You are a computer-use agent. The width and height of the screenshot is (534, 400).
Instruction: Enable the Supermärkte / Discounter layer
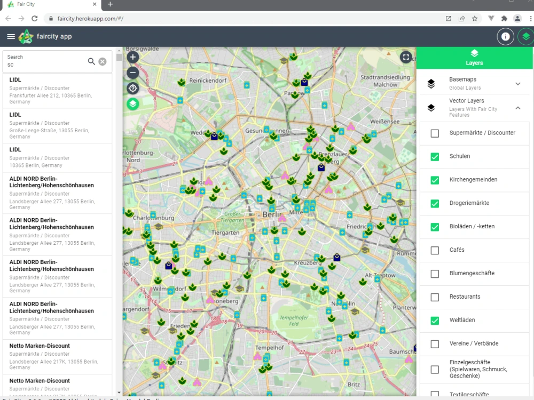click(x=434, y=134)
